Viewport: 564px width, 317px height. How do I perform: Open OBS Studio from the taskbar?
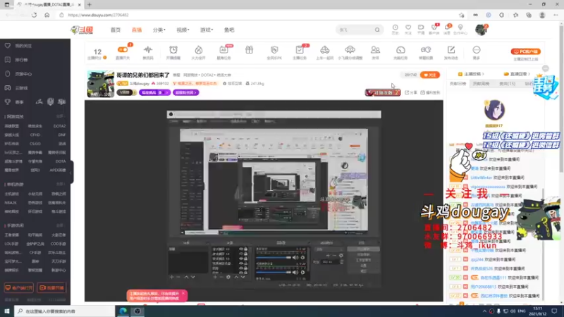[137, 311]
